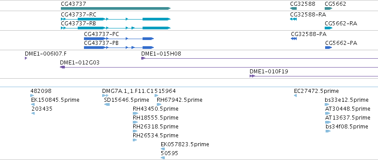Click the 203435 EST glyph
This screenshot has height=160, width=378.
(x=33, y=113)
